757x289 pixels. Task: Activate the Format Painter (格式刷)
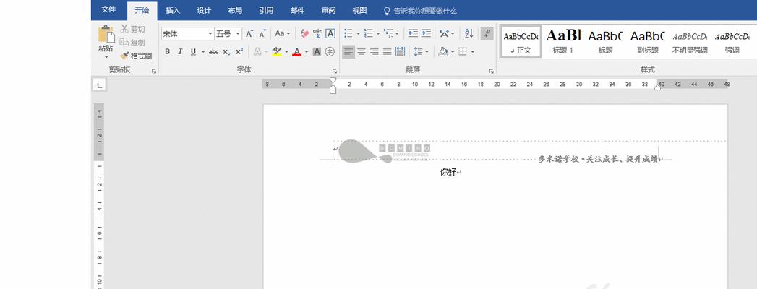click(136, 56)
